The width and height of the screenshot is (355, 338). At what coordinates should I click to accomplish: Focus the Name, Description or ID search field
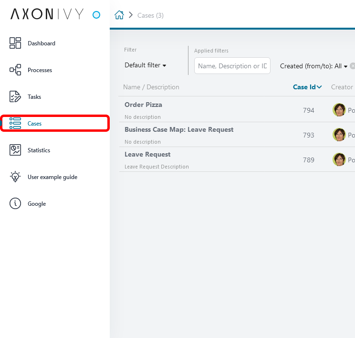coord(232,66)
